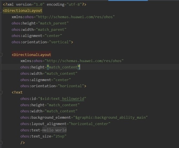Click the "horizontal_center" layout_alignment value

(x=89, y=124)
